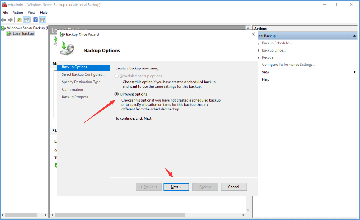Screen dimensions: 360x220
Task: Click the Actions pane header
Action: (x=305, y=29)
